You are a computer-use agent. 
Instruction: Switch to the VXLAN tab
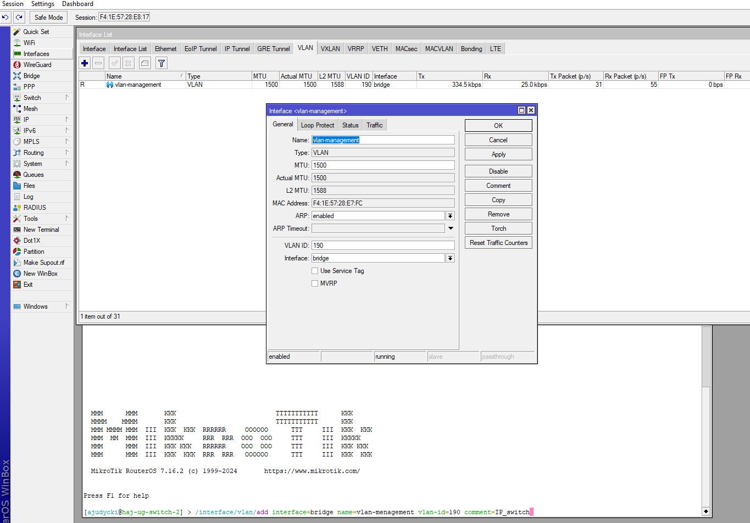[330, 49]
